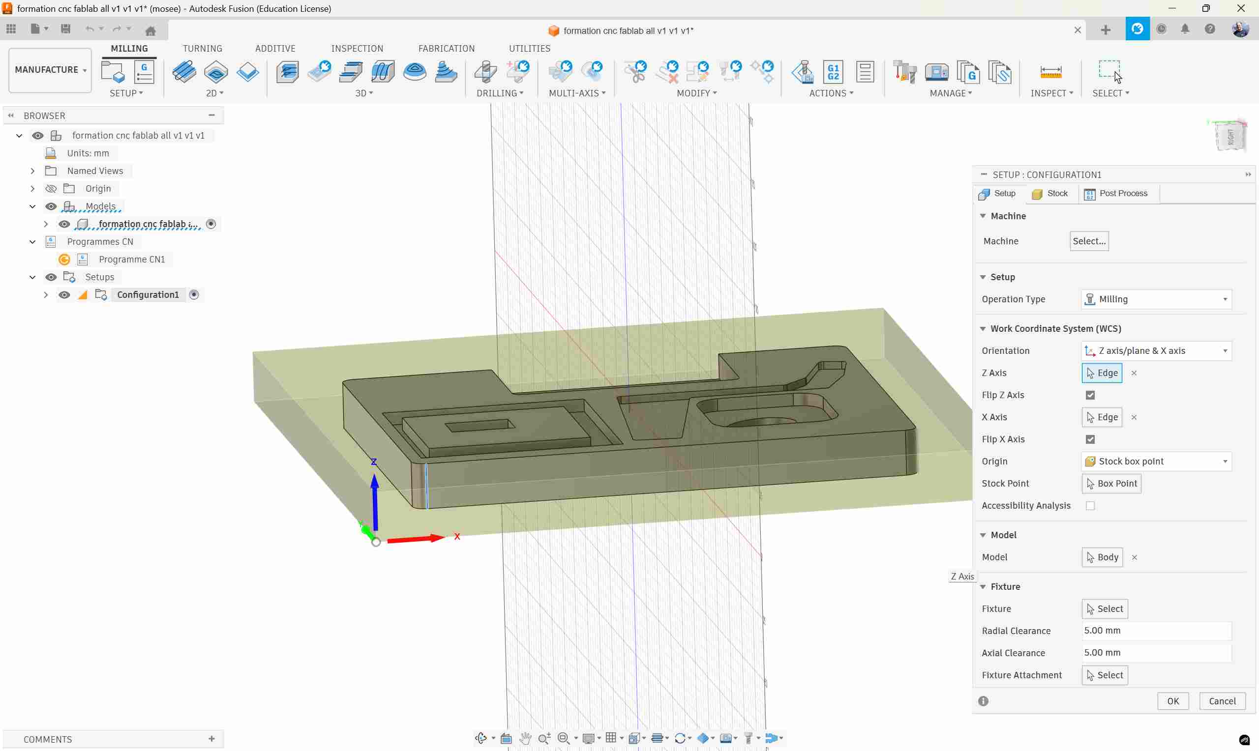Image resolution: width=1259 pixels, height=751 pixels.
Task: Open the 3D Adaptive Clearing tool
Action: click(x=287, y=71)
